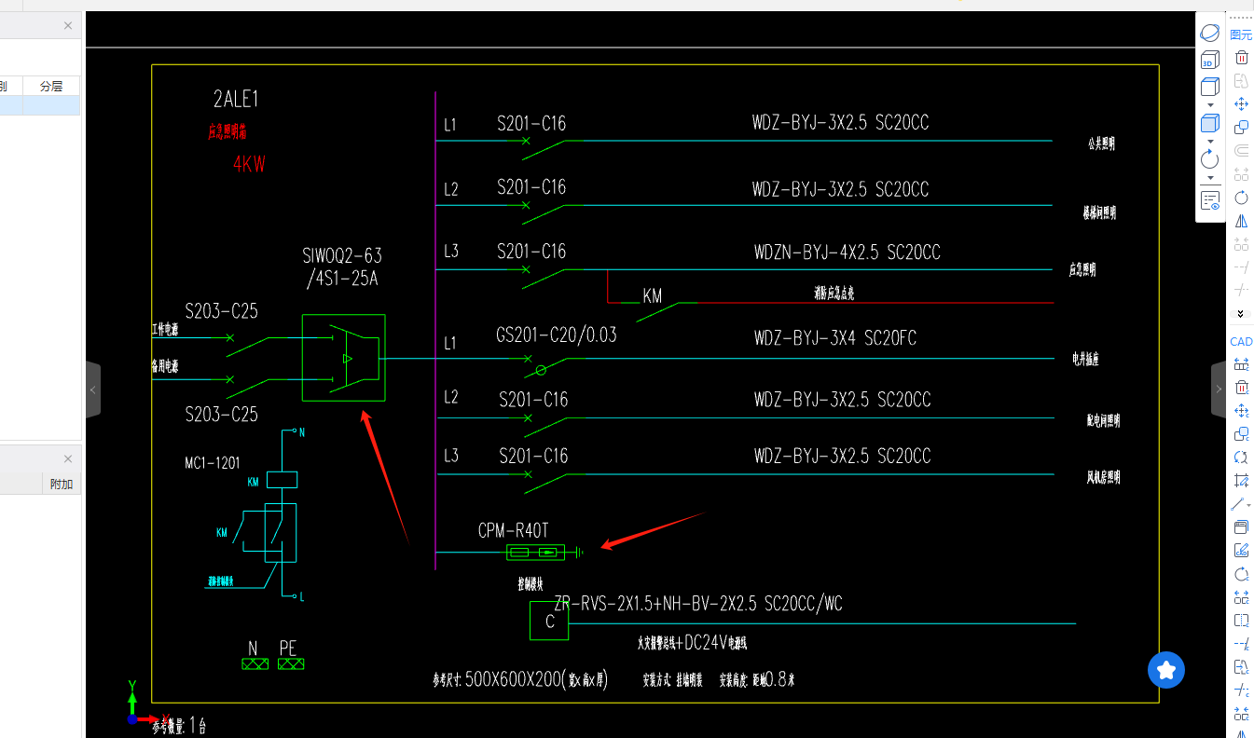Open the CAD layers window icon
Image resolution: width=1254 pixels, height=738 pixels.
[x=1241, y=527]
